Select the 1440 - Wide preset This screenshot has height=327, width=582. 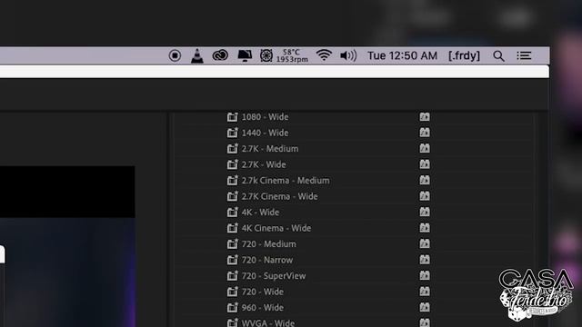[x=265, y=133]
